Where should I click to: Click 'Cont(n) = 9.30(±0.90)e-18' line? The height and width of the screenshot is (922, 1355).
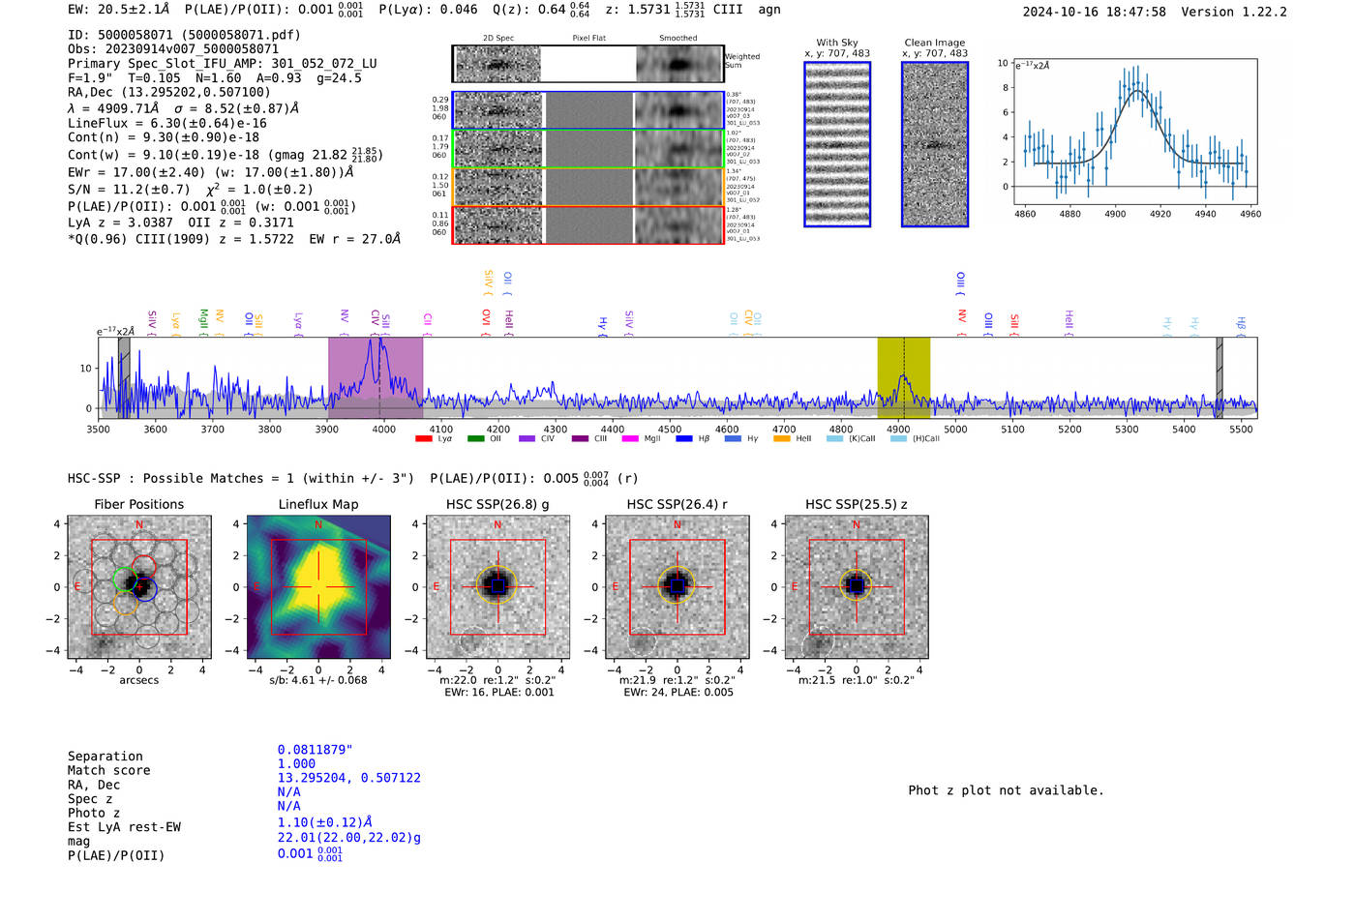(164, 137)
